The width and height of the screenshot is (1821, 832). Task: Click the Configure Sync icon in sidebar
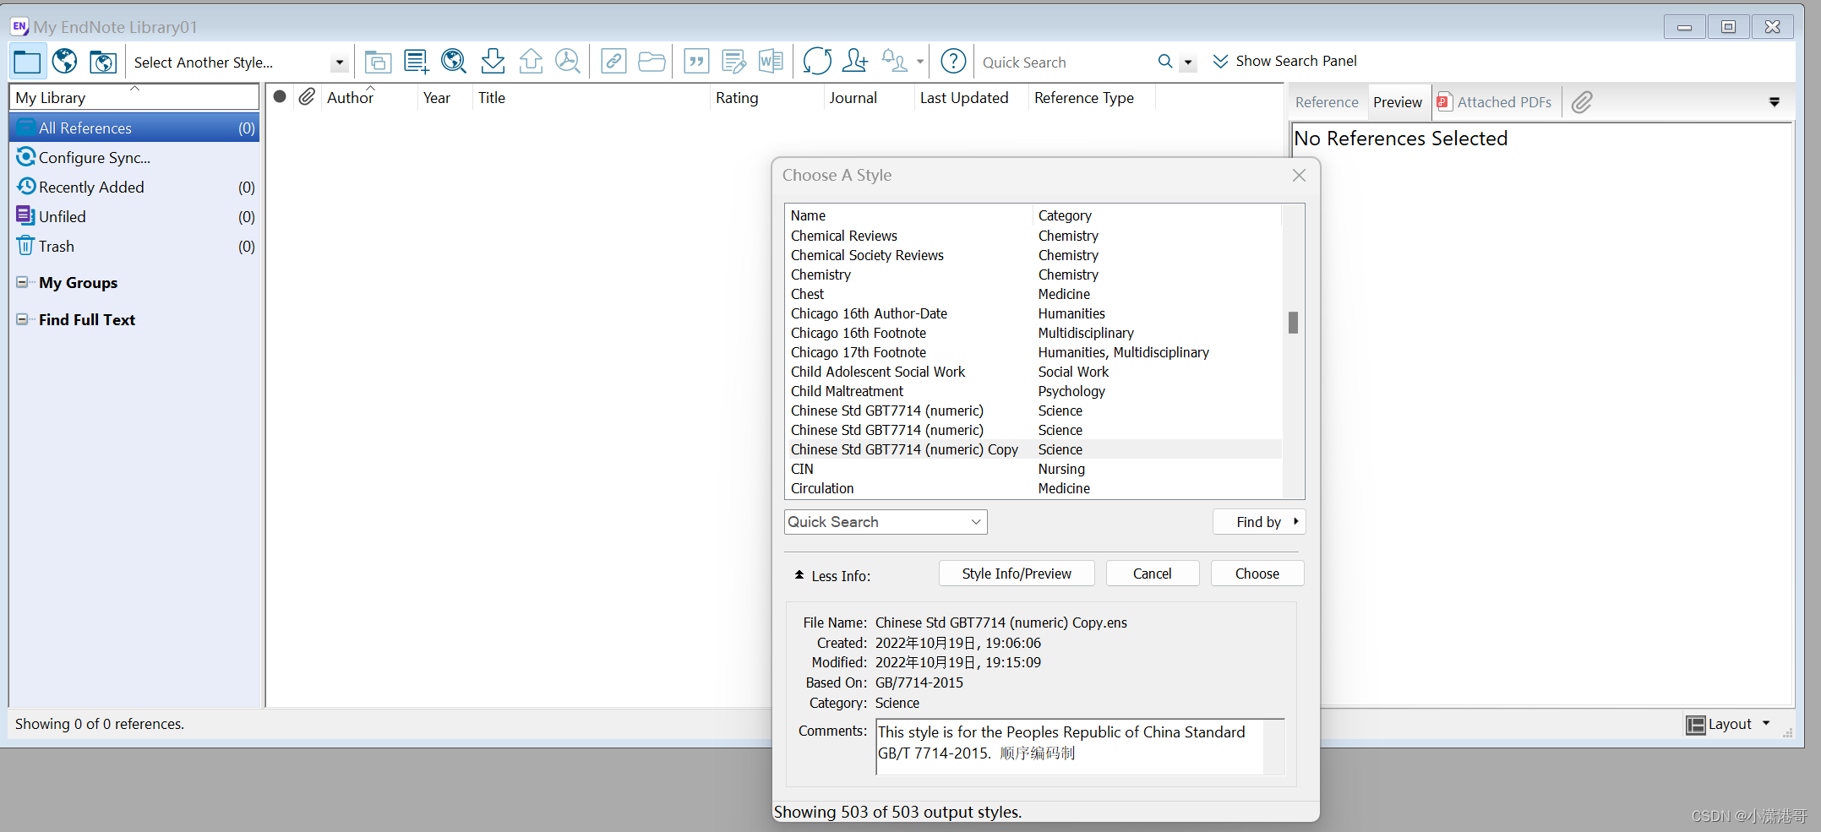(26, 157)
